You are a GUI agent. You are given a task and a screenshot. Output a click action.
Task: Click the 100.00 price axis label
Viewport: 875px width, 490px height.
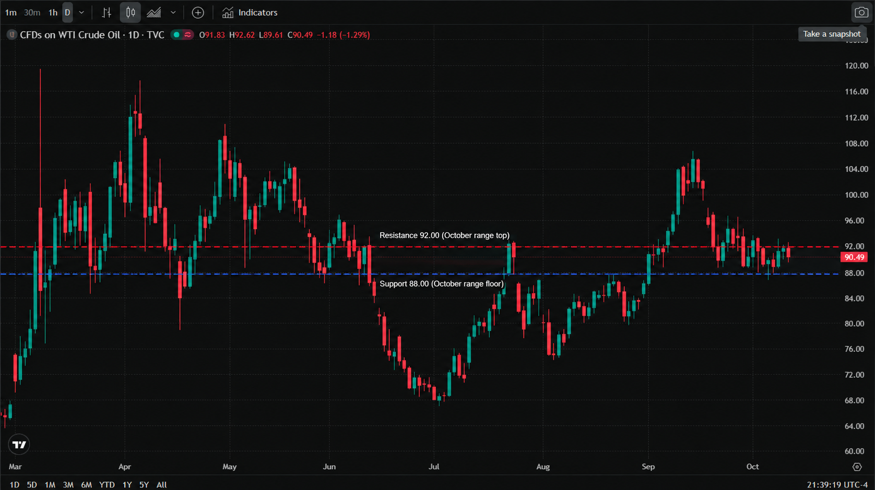[856, 195]
